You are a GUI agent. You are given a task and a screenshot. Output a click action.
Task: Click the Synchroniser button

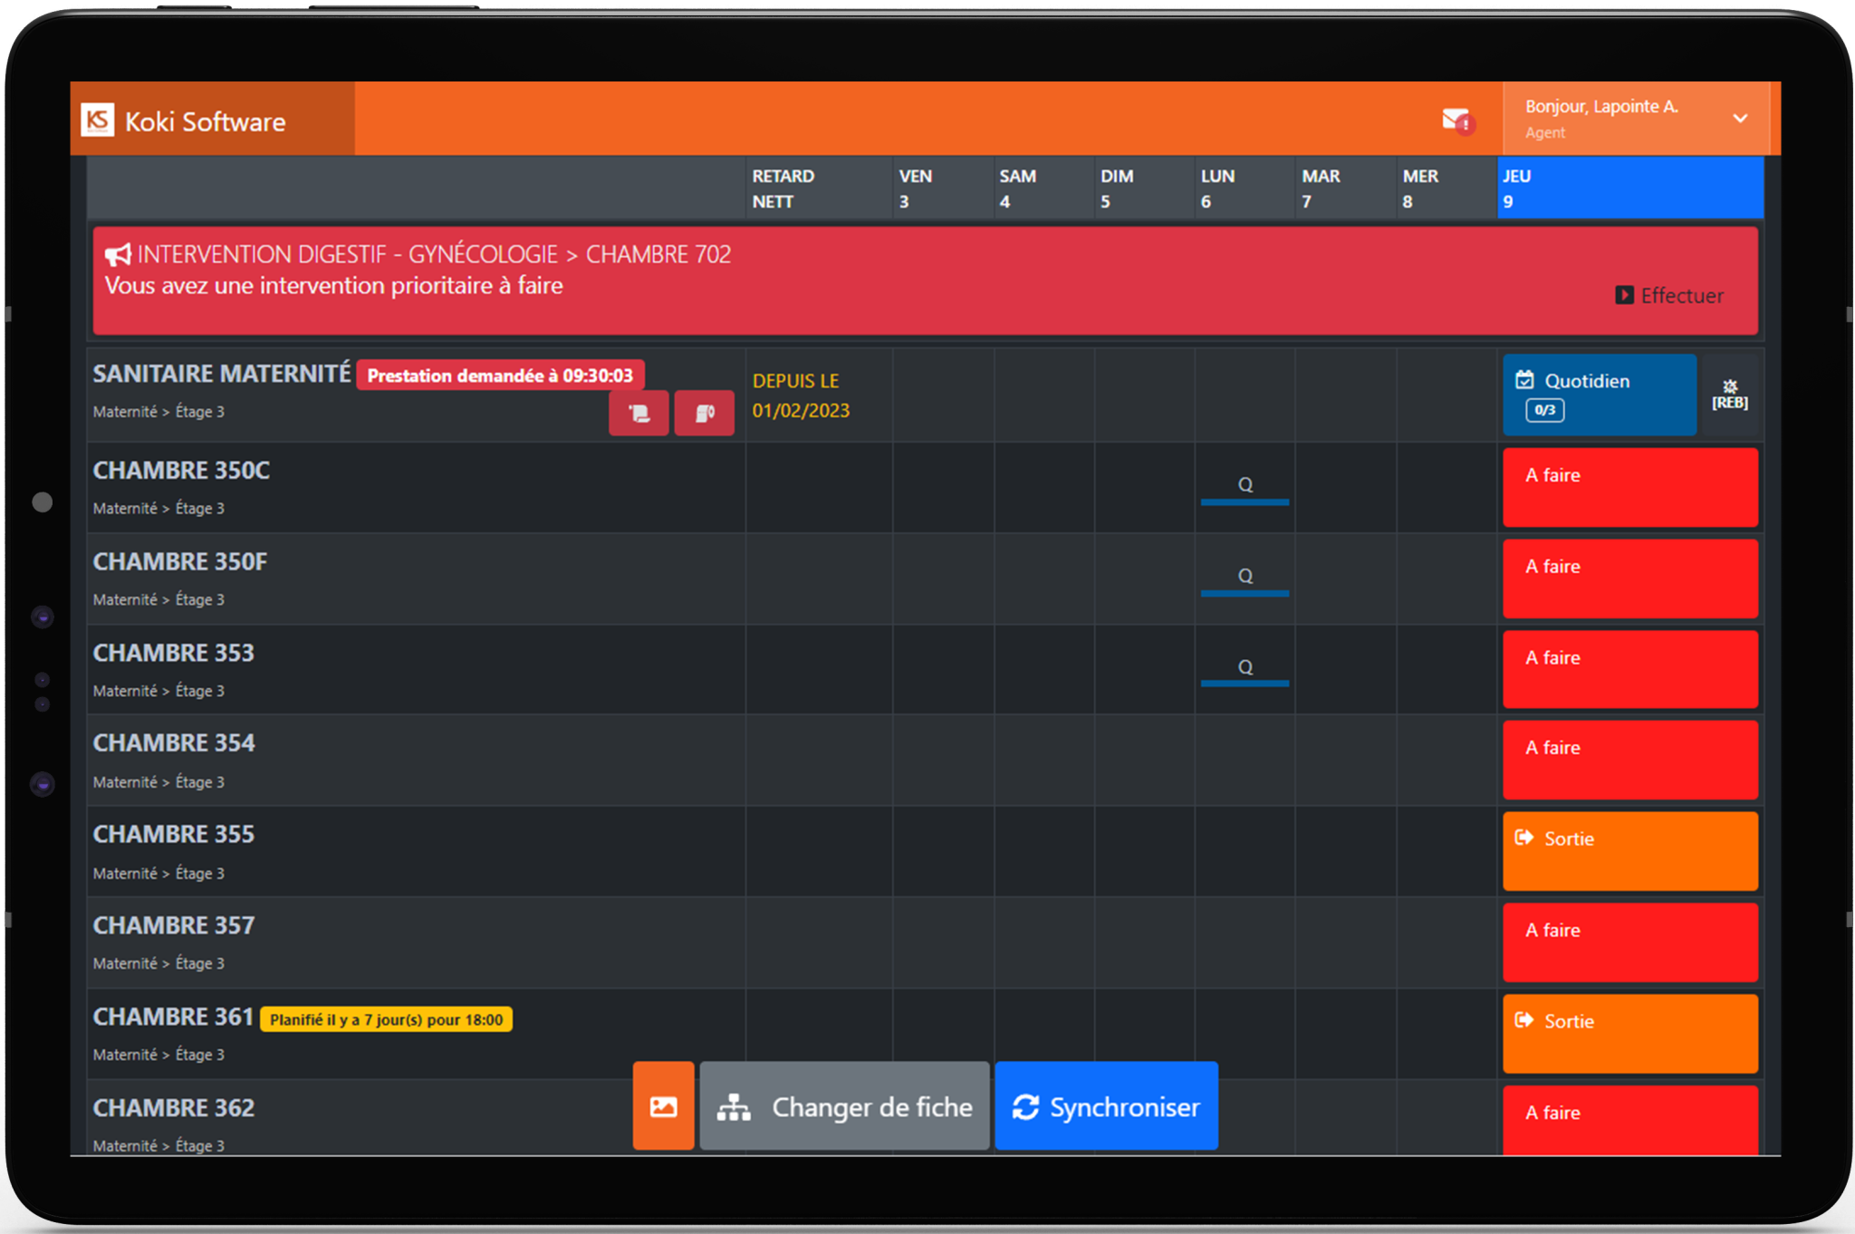click(x=1106, y=1106)
